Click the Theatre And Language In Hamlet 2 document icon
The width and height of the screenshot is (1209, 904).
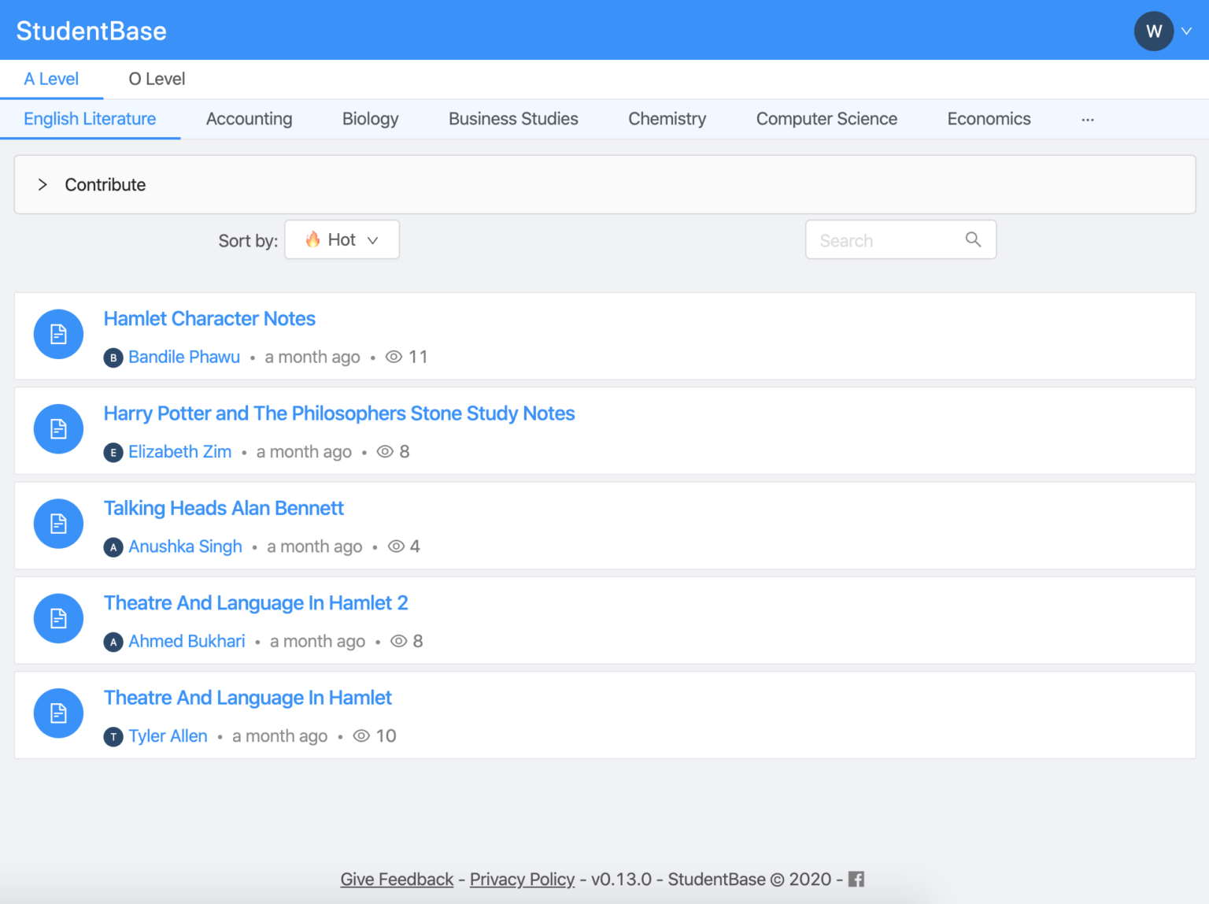point(58,619)
